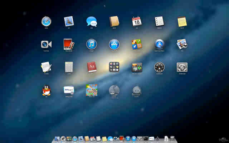Launch Mail from the Launchpad grid
The height and width of the screenshot is (143, 229).
click(x=69, y=21)
